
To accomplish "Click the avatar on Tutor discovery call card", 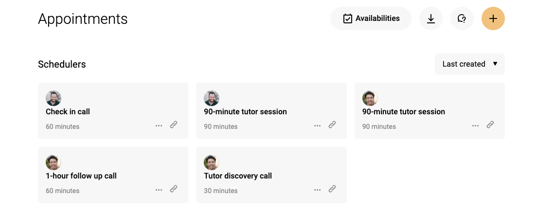I will [x=212, y=162].
